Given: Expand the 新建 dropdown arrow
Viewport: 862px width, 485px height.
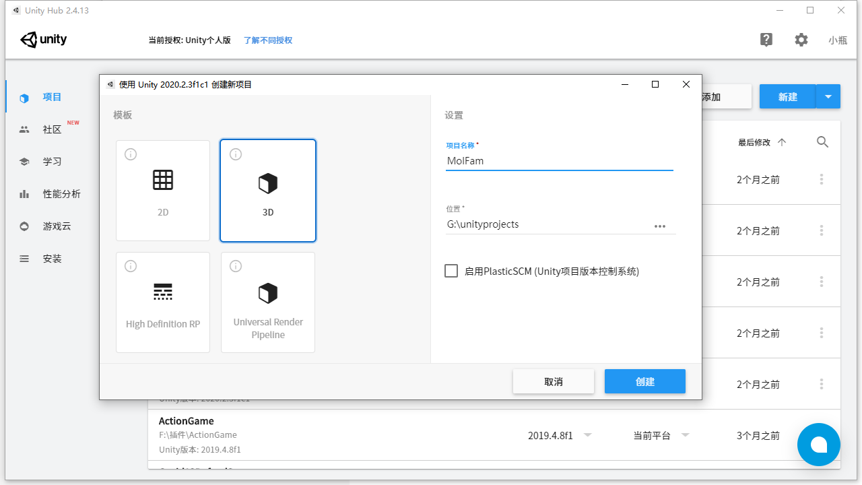Looking at the screenshot, I should pyautogui.click(x=828, y=96).
